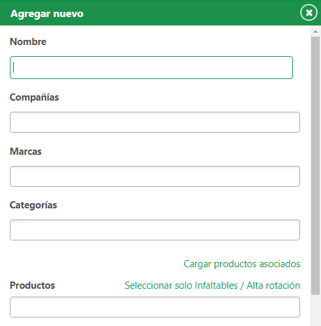321x326 pixels.
Task: Click the Compañías label
Action: point(34,97)
